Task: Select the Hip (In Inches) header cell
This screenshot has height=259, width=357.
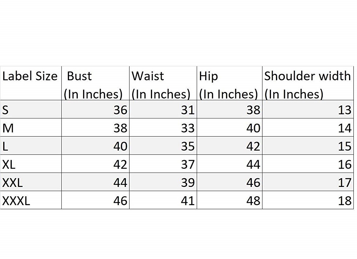Action: click(230, 83)
